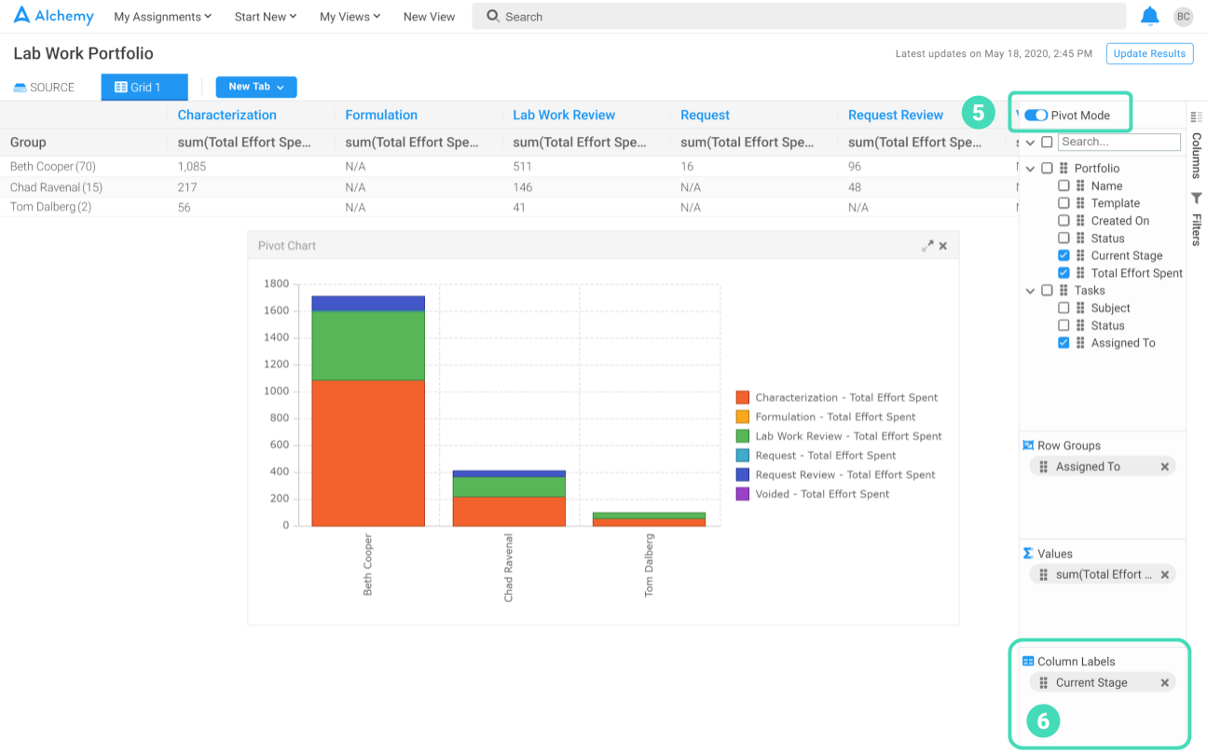Collapse the Portfolio tree group
Image resolution: width=1207 pixels, height=754 pixels.
(x=1030, y=169)
